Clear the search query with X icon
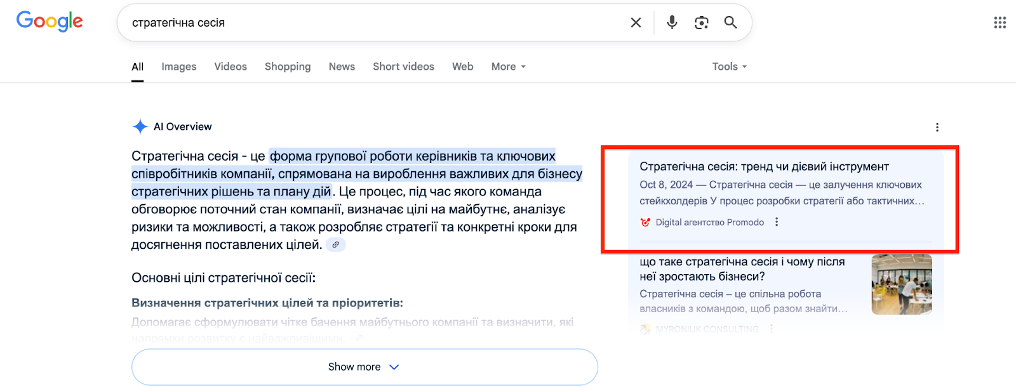This screenshot has width=1016, height=387. pyautogui.click(x=636, y=23)
